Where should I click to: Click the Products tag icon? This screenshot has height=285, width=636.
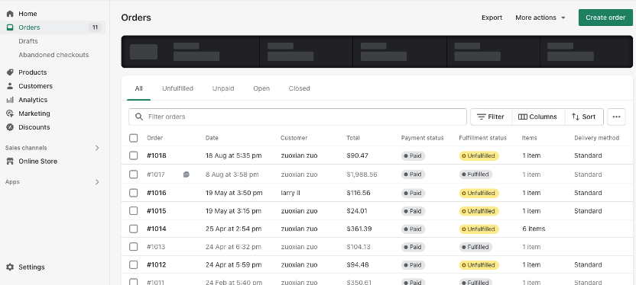[10, 72]
